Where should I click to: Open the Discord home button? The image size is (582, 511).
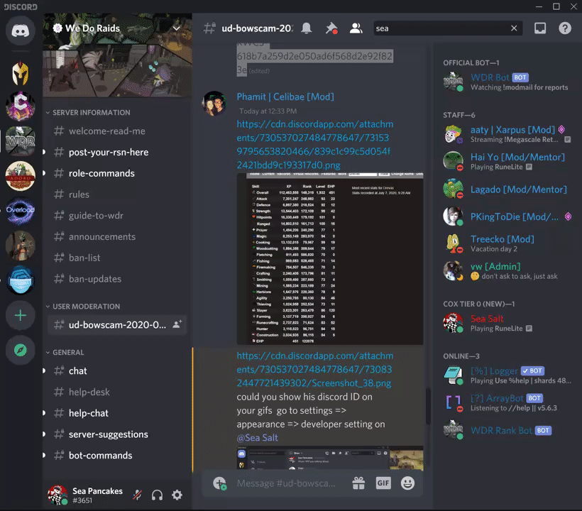click(21, 31)
